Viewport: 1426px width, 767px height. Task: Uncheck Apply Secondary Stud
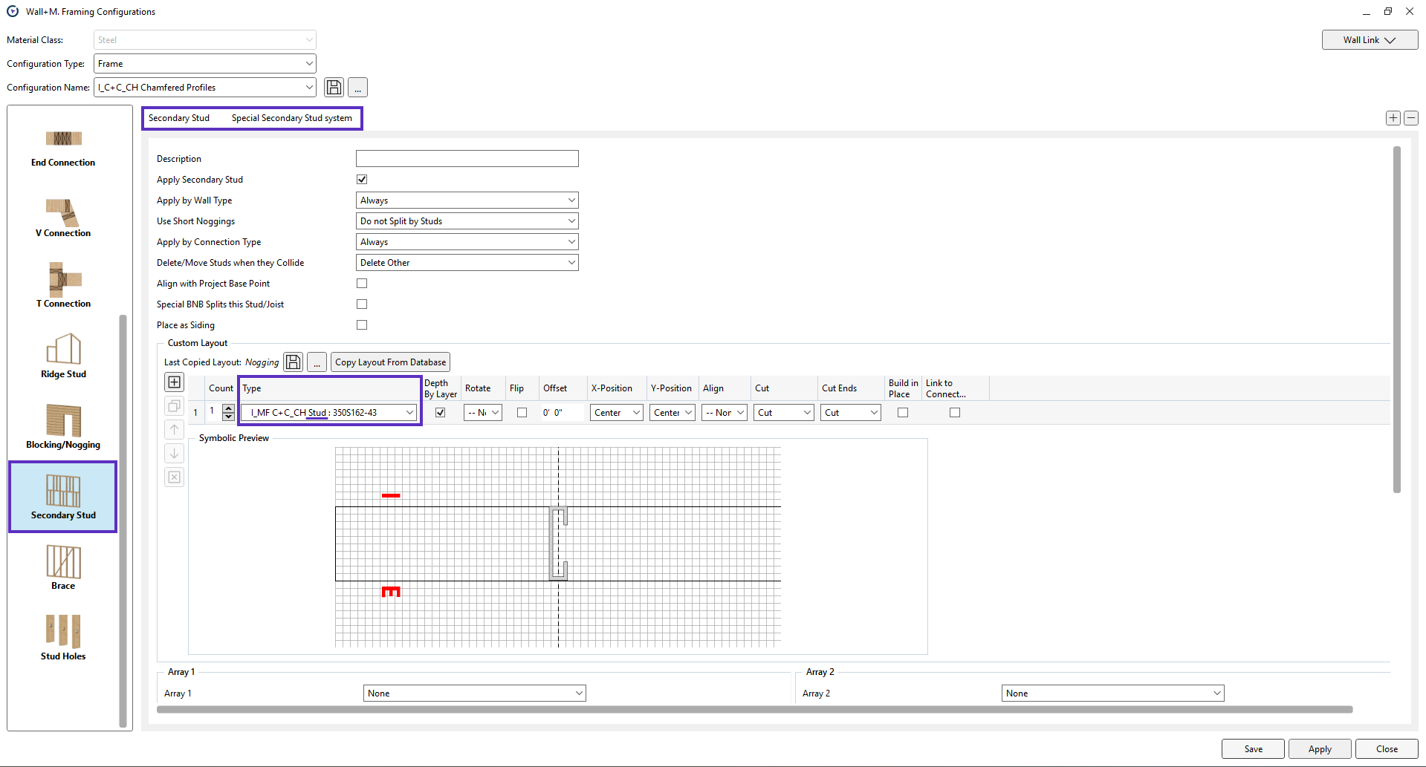362,180
